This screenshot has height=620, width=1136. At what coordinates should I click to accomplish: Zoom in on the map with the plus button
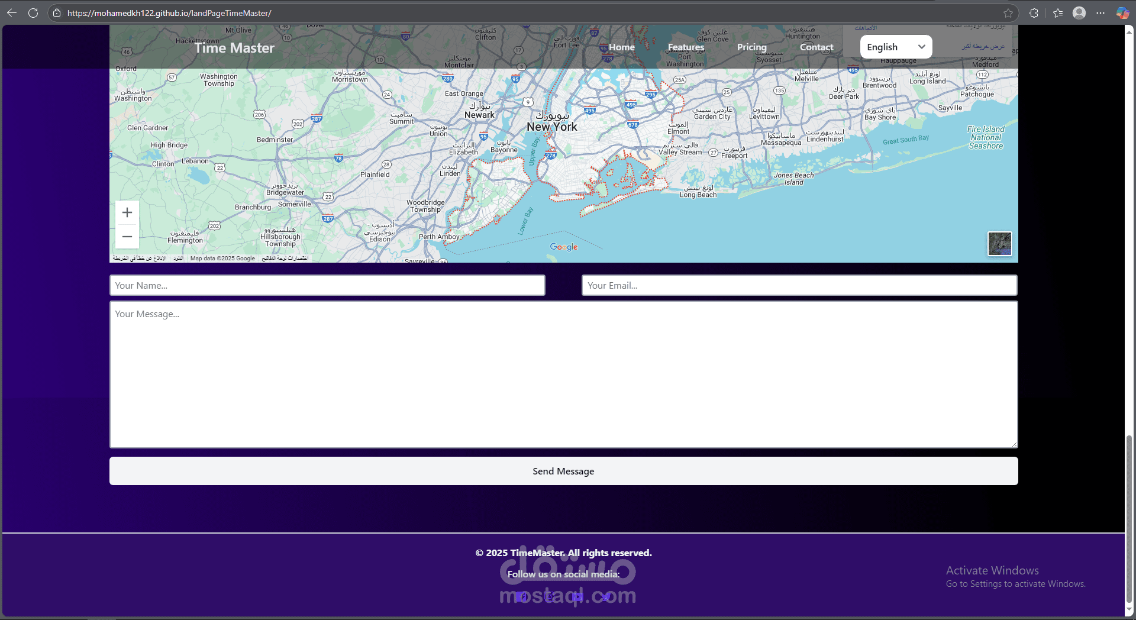point(127,212)
